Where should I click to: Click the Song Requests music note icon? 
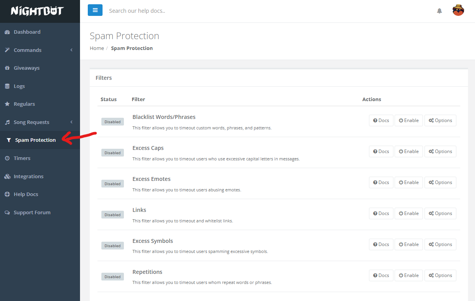tap(7, 122)
